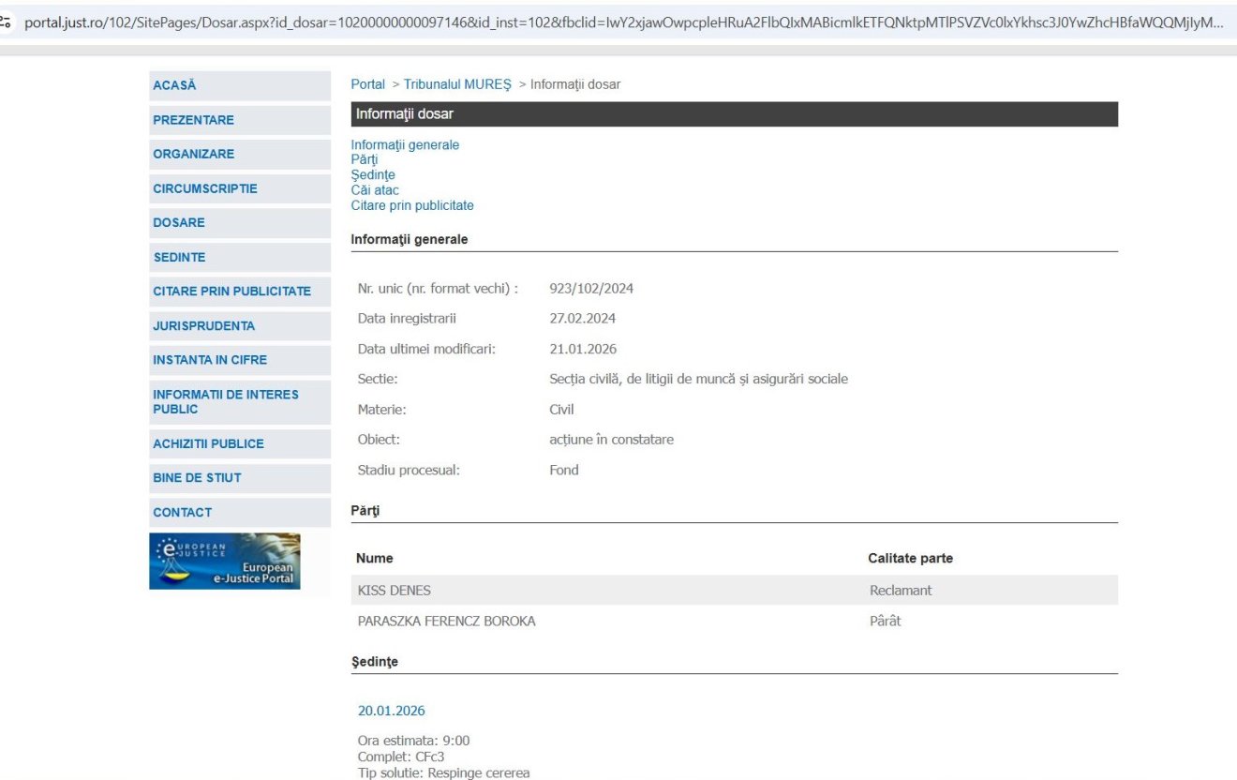This screenshot has height=780, width=1237.
Task: Open CITARE PRIN PUBLICITATE sidebar item
Action: (231, 292)
